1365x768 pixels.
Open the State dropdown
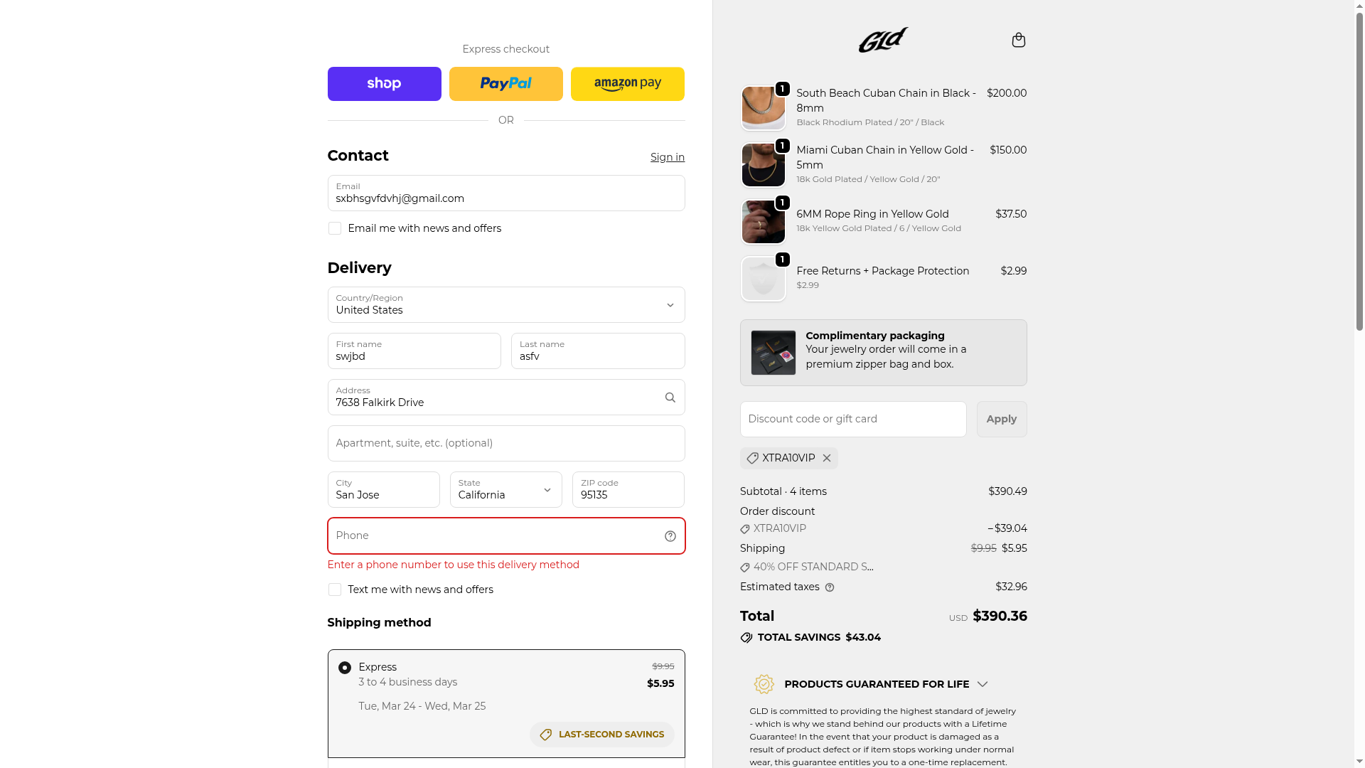[x=505, y=490]
